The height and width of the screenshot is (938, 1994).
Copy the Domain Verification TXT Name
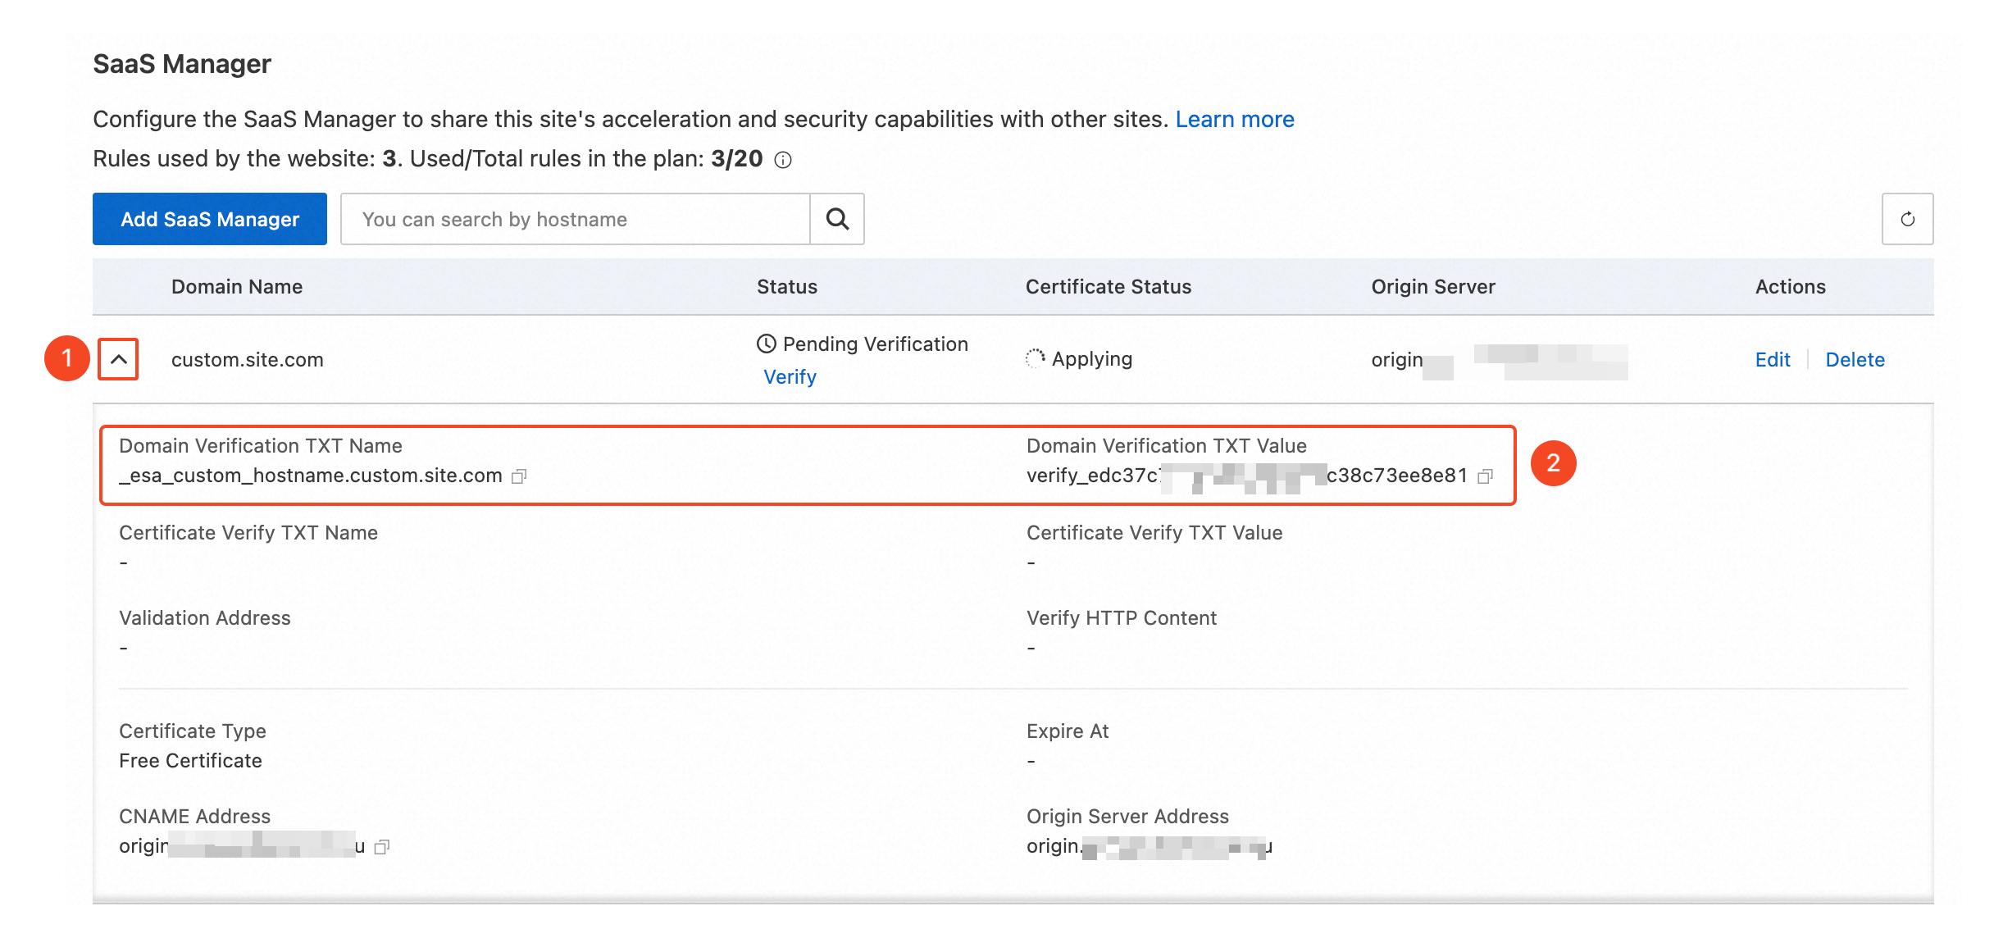coord(519,476)
